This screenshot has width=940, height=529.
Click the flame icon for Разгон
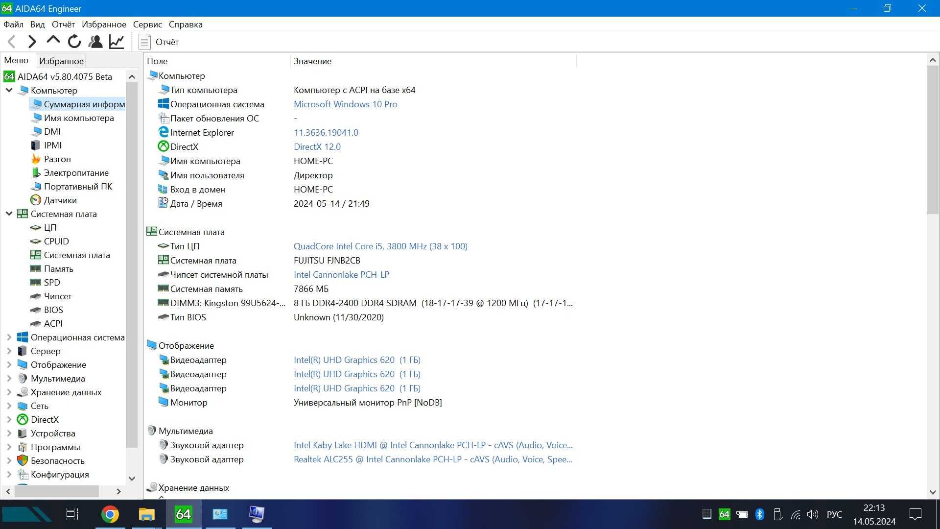(36, 159)
